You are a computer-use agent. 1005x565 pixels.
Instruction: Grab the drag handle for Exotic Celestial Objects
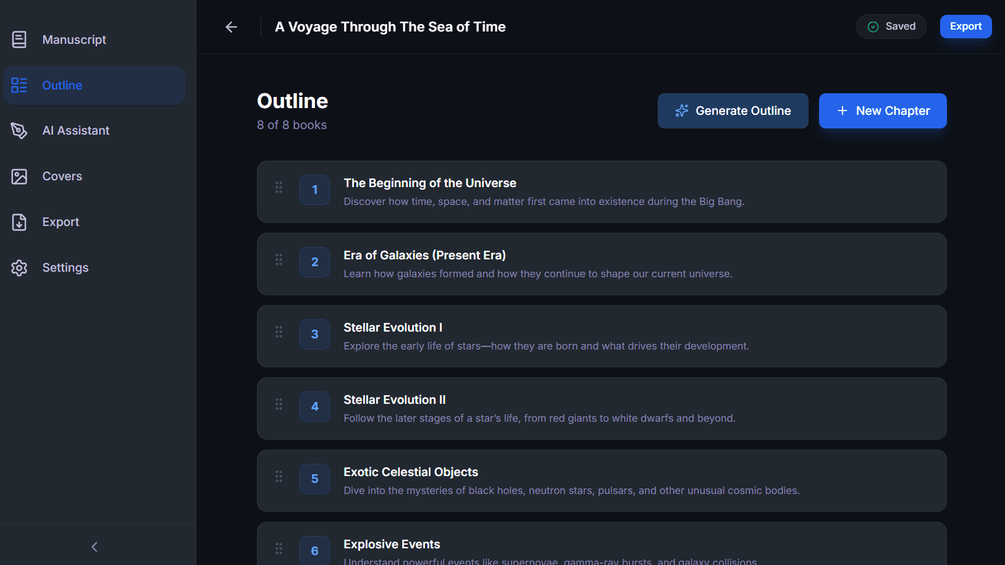tap(279, 476)
